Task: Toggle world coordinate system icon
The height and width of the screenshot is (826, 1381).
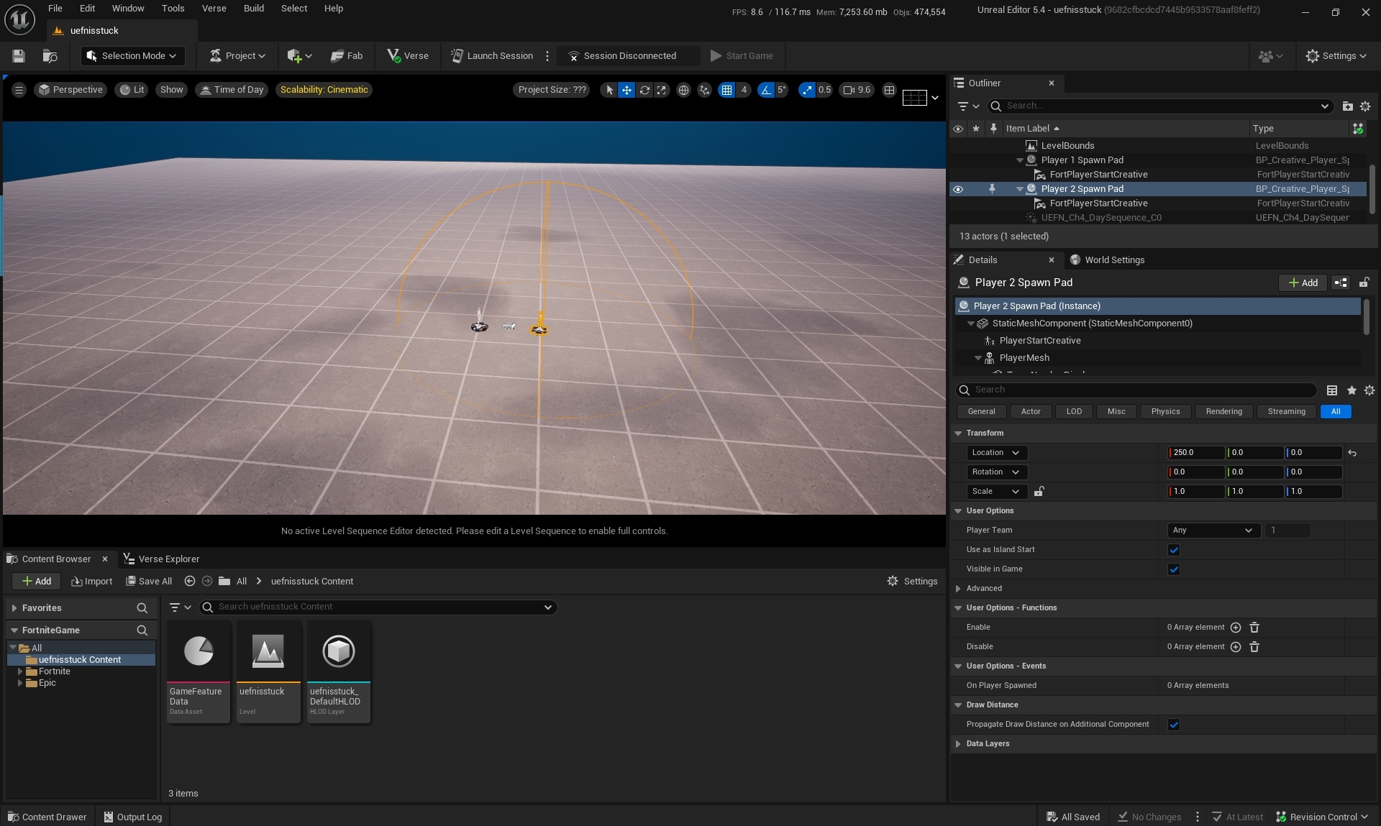Action: tap(683, 90)
